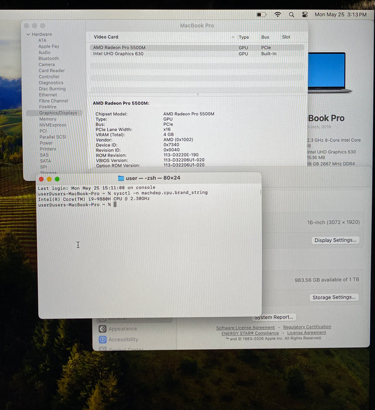Toggle the sort arrow beside Type column
Screen dimensions: 375x410
click(233, 37)
